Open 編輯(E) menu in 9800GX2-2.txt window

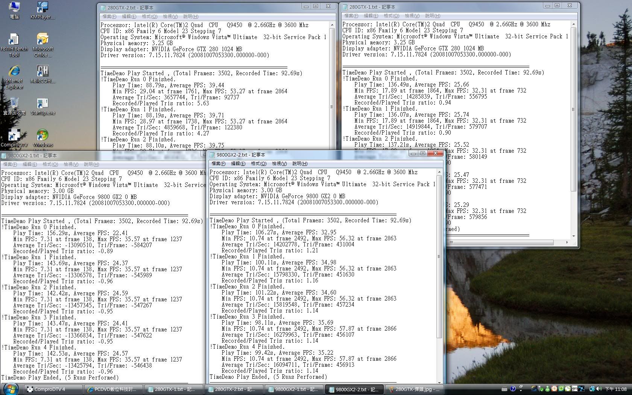tap(238, 164)
